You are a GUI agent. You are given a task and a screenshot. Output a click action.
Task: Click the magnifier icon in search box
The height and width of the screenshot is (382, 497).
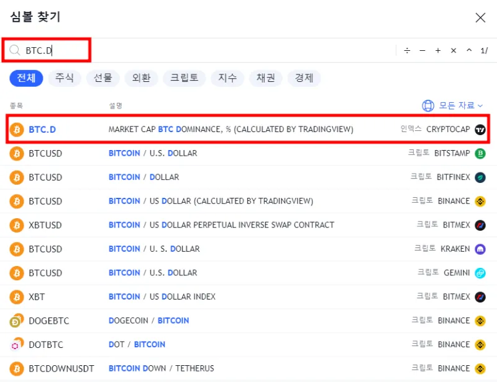coord(15,50)
